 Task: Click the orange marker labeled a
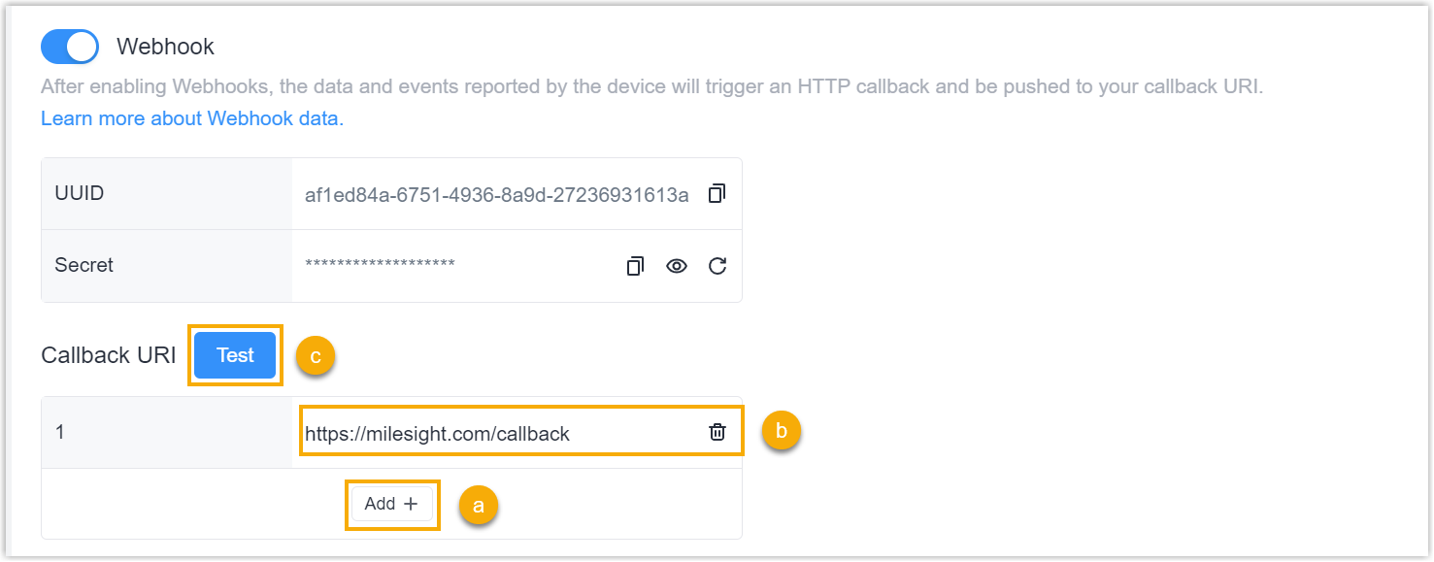click(x=478, y=506)
